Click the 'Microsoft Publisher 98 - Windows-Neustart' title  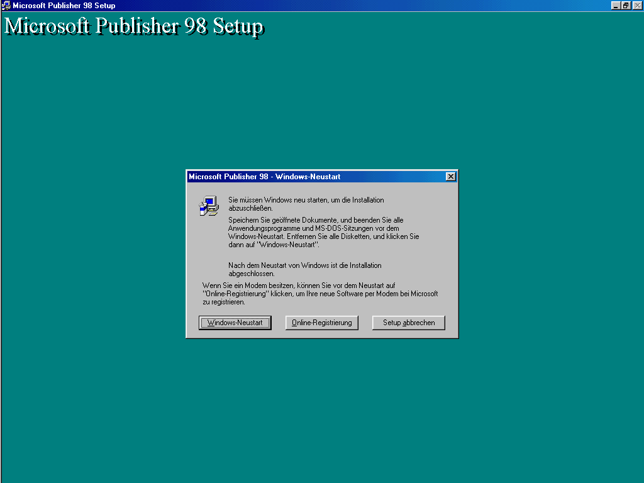(x=265, y=177)
